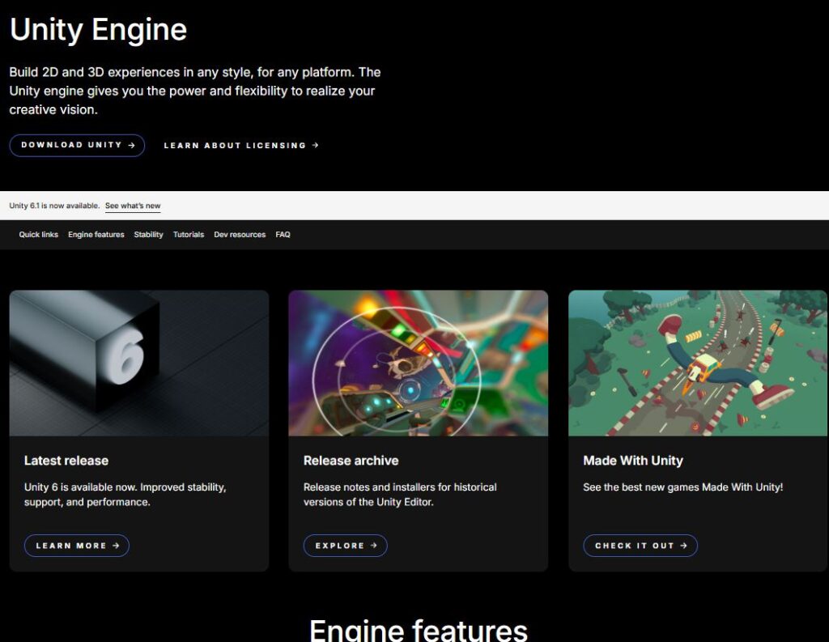Viewport: 829px width, 642px height.
Task: Click the Engine features section heading
Action: point(418,630)
